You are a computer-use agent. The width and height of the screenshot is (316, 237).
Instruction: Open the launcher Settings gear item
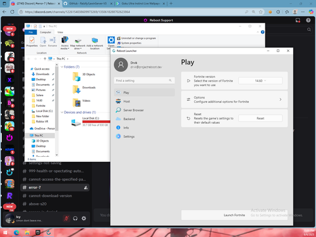144,137
